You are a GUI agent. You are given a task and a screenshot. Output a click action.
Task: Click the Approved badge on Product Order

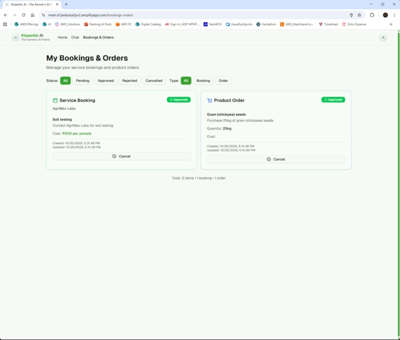333,100
